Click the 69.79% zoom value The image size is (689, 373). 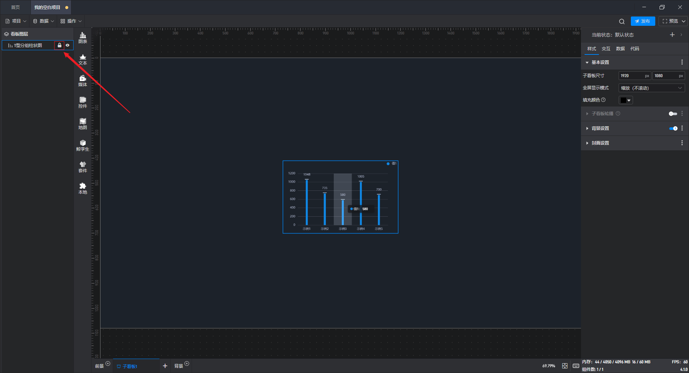point(548,366)
